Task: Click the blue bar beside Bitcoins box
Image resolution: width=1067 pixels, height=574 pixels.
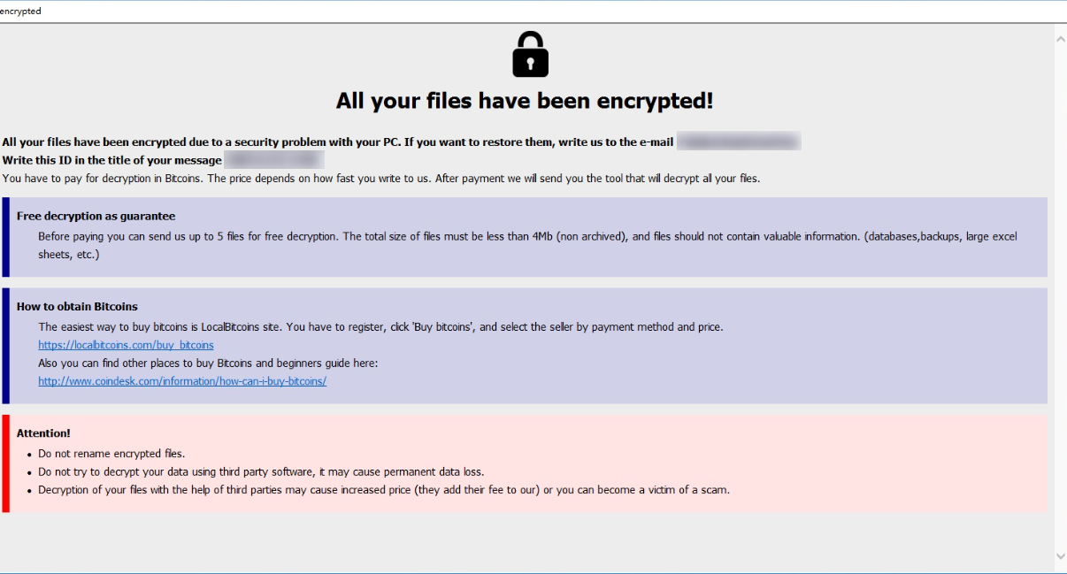Action: coord(5,346)
